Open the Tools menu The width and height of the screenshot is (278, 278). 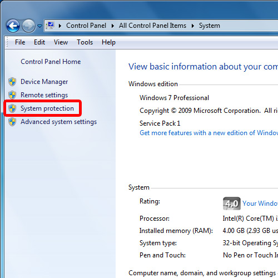[x=85, y=42]
